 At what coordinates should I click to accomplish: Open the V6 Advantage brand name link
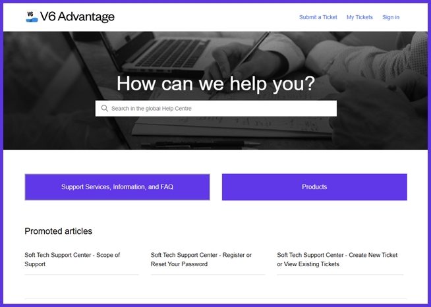tap(77, 16)
